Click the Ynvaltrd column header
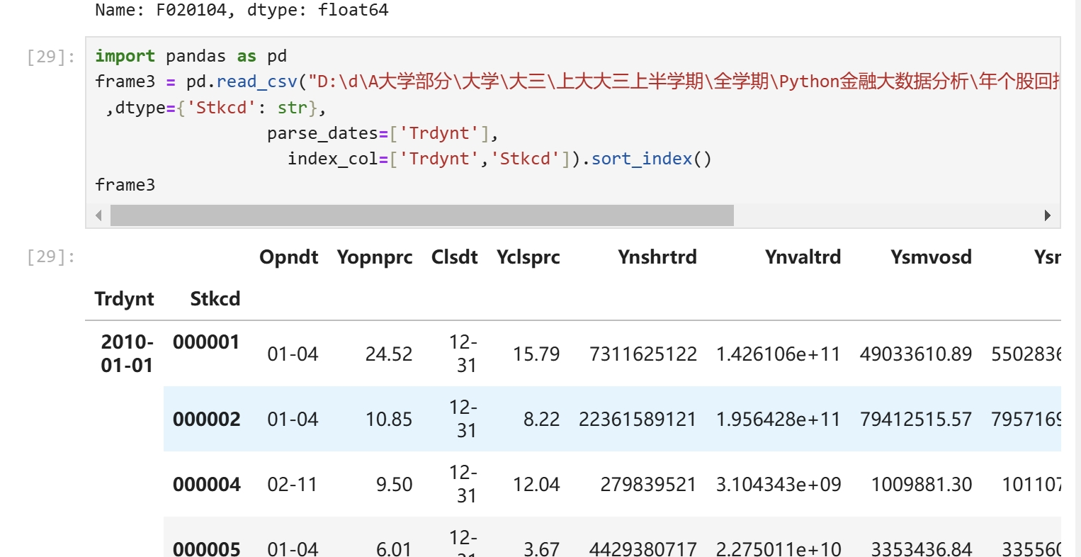The width and height of the screenshot is (1081, 557). tap(803, 257)
